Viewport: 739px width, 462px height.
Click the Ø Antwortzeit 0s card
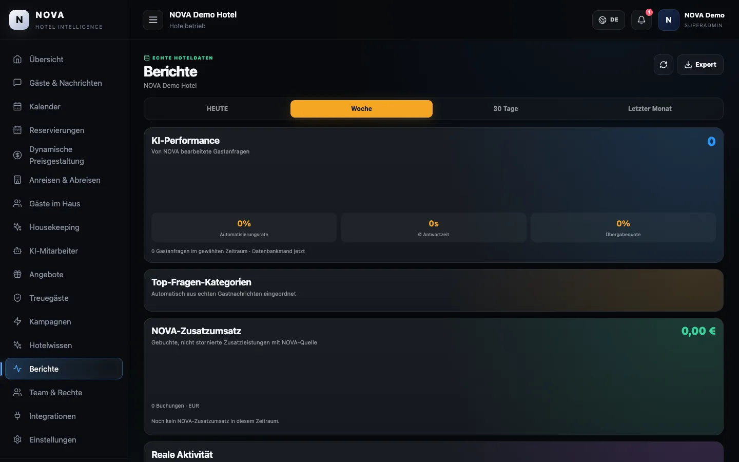coord(434,227)
